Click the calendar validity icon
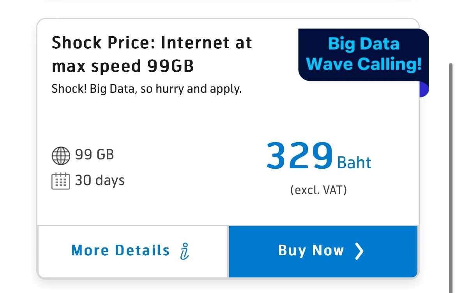Image resolution: width=456 pixels, height=293 pixels. 61,181
